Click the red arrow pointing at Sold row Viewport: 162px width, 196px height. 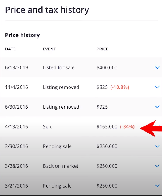coord(151,129)
